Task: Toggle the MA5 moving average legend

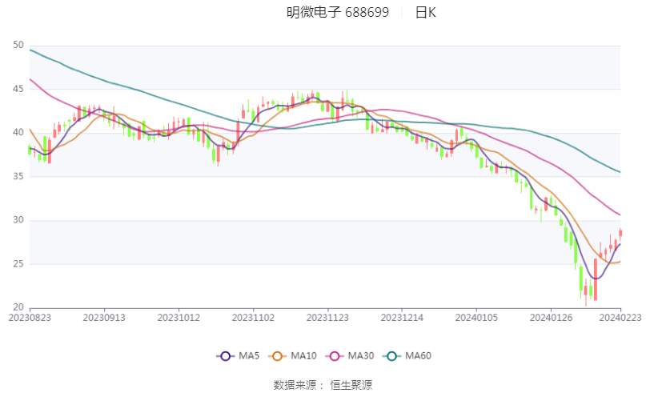Action: click(238, 356)
